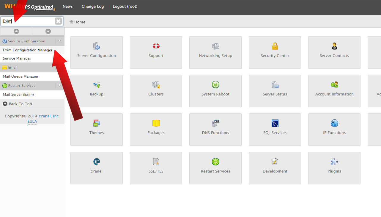Clear the Exim search box
Screen dimensions: 381x217
click(58, 21)
